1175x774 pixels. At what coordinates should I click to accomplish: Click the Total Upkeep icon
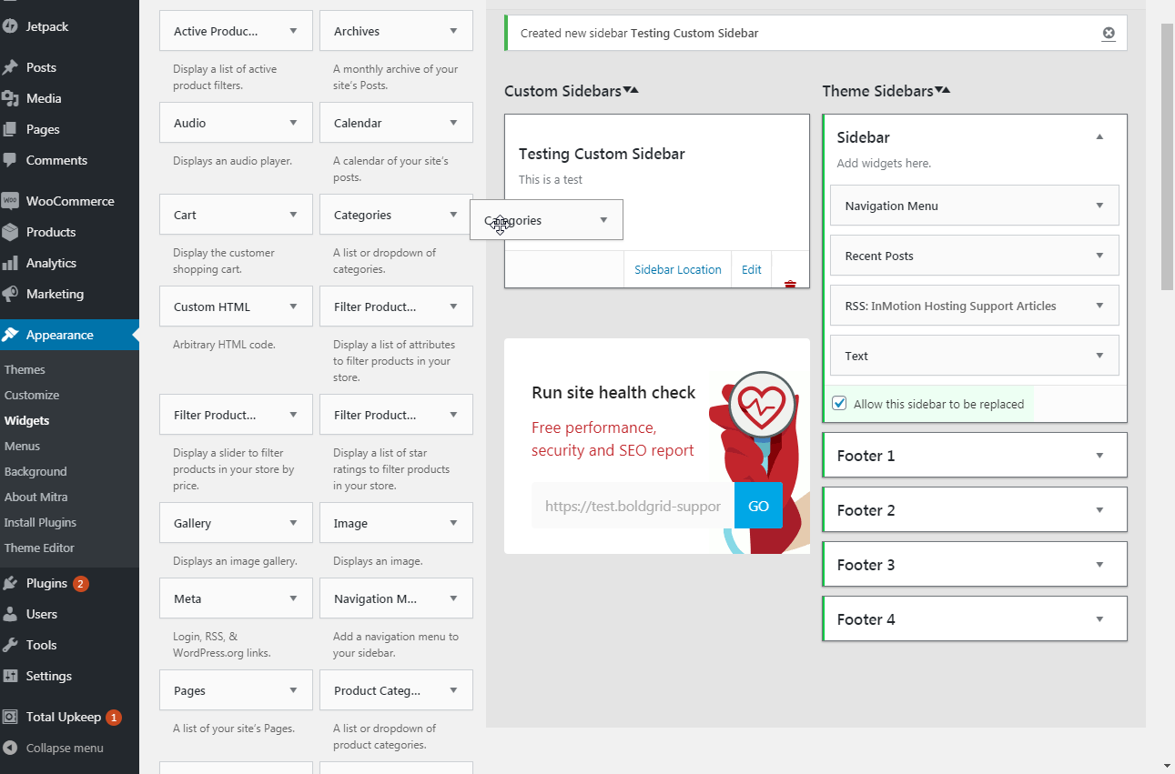click(15, 717)
